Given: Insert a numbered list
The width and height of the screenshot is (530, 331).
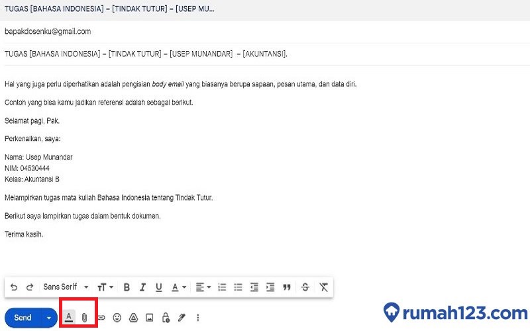Looking at the screenshot, I should (x=222, y=287).
